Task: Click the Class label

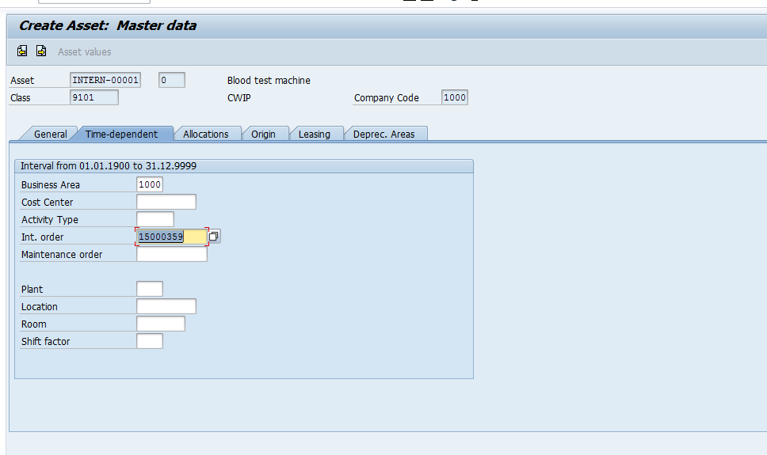Action: 20,98
